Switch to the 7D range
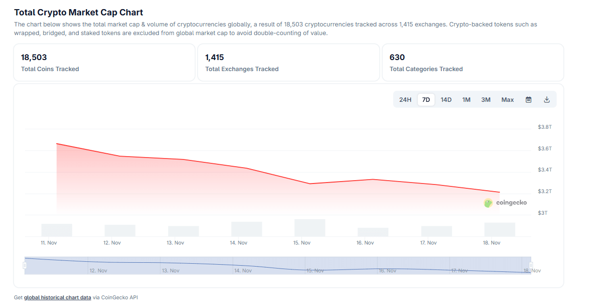The width and height of the screenshot is (598, 306). click(426, 100)
